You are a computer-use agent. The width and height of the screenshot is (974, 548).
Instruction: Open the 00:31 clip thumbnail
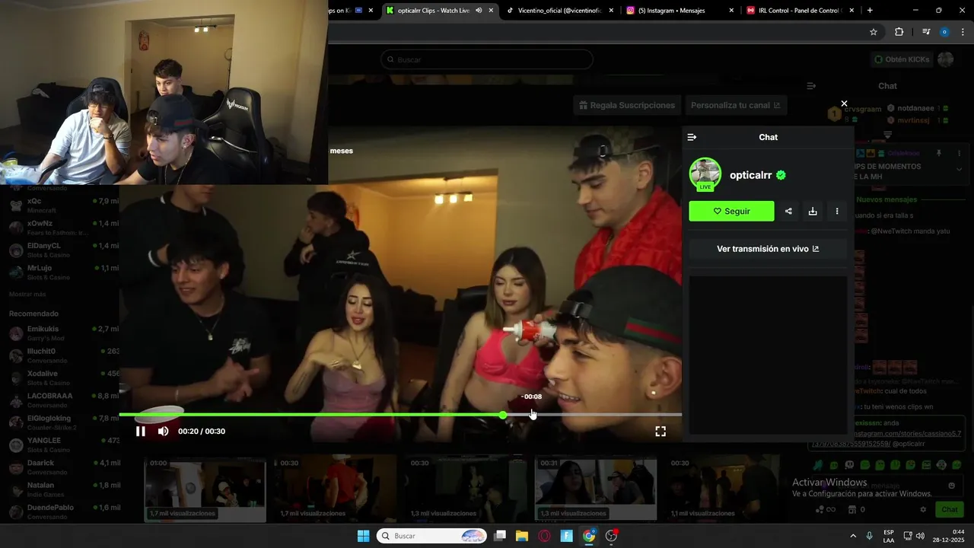click(x=596, y=488)
